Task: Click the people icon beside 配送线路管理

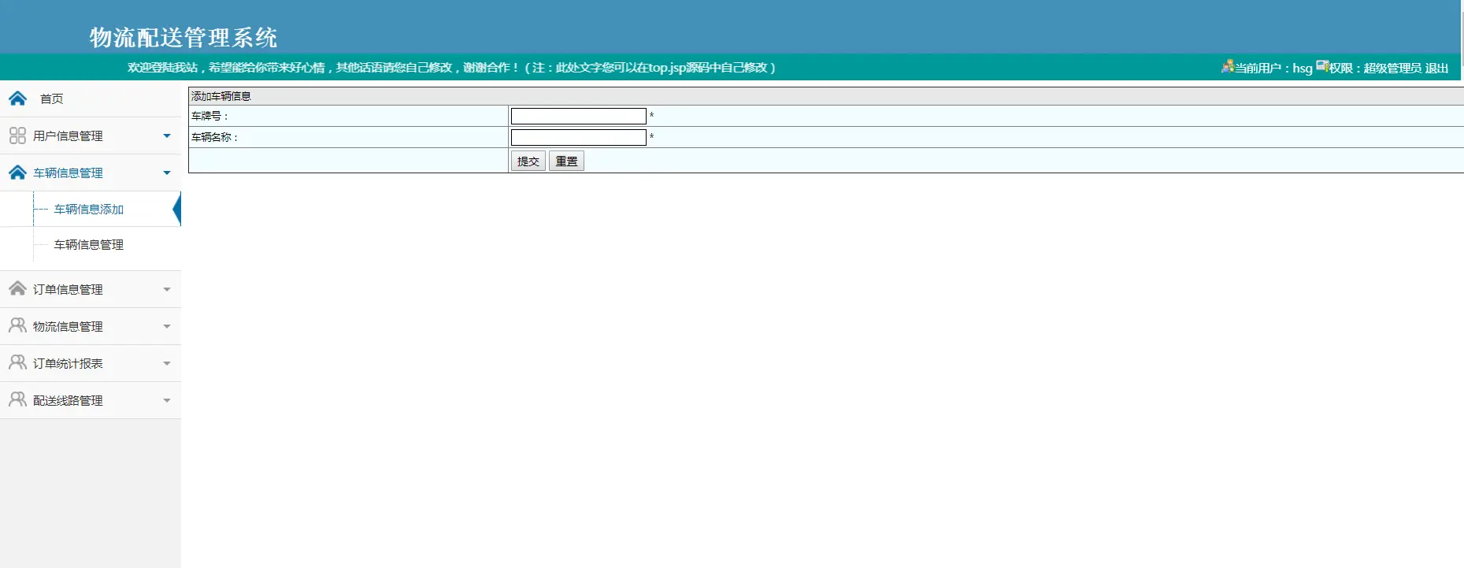Action: point(17,399)
